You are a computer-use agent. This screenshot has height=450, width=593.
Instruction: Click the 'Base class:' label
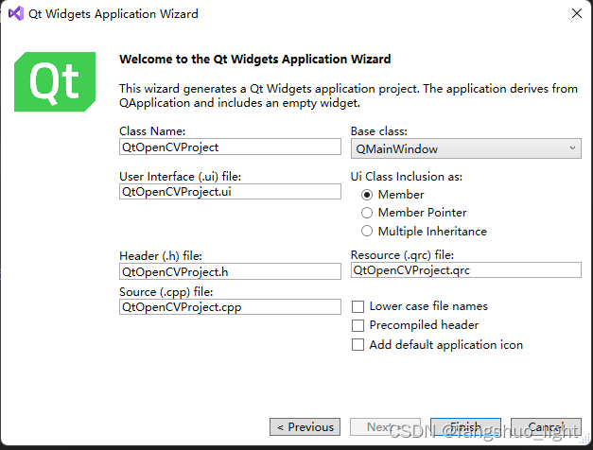[379, 131]
